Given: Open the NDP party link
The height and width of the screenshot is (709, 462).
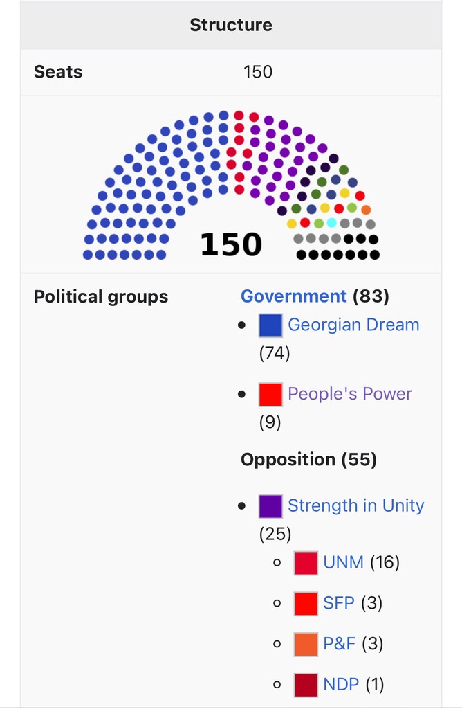Looking at the screenshot, I should [x=341, y=685].
